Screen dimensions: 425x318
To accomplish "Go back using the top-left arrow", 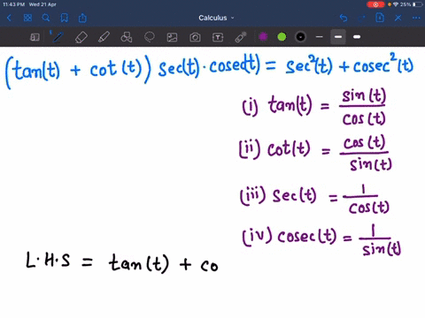I will [9, 18].
